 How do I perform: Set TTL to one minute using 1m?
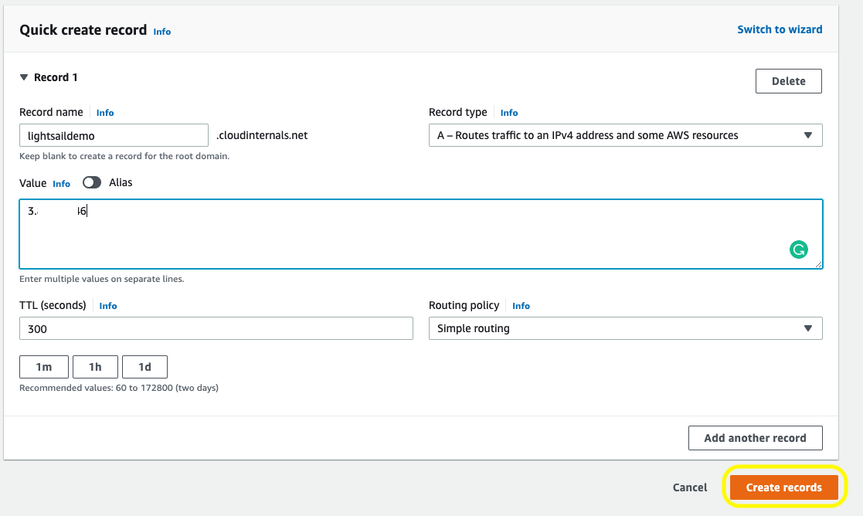tap(43, 366)
